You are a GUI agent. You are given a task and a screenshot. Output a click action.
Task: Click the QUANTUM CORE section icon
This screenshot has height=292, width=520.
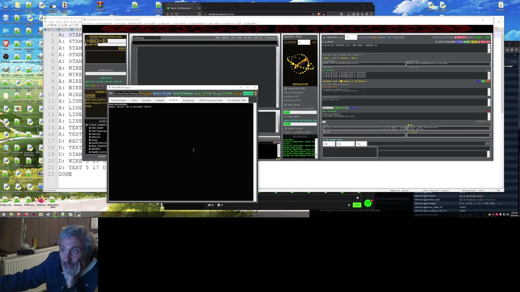(286, 88)
